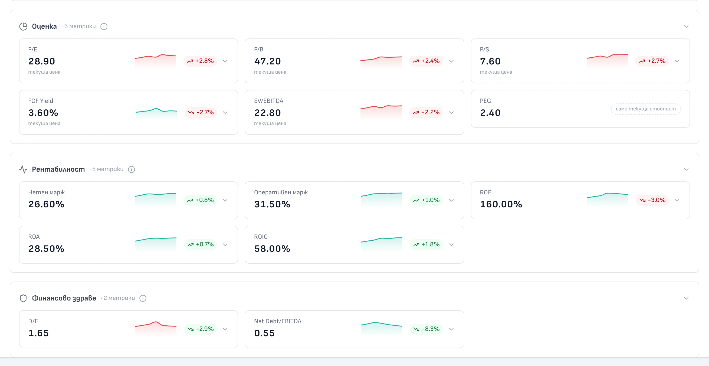
Task: Click the 'само текуща стойност' tag on PEG
Action: 646,109
